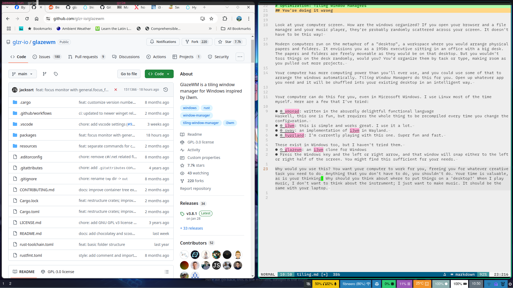
Task: Click the Activity pulse icon in About
Action: point(182,150)
